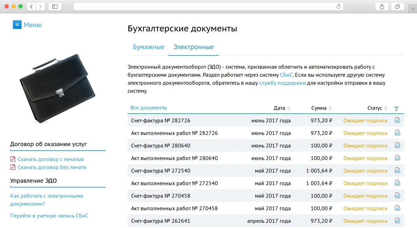Open the navigation via the blue Меню hamburger icon
This screenshot has height=228, width=417.
17,24
